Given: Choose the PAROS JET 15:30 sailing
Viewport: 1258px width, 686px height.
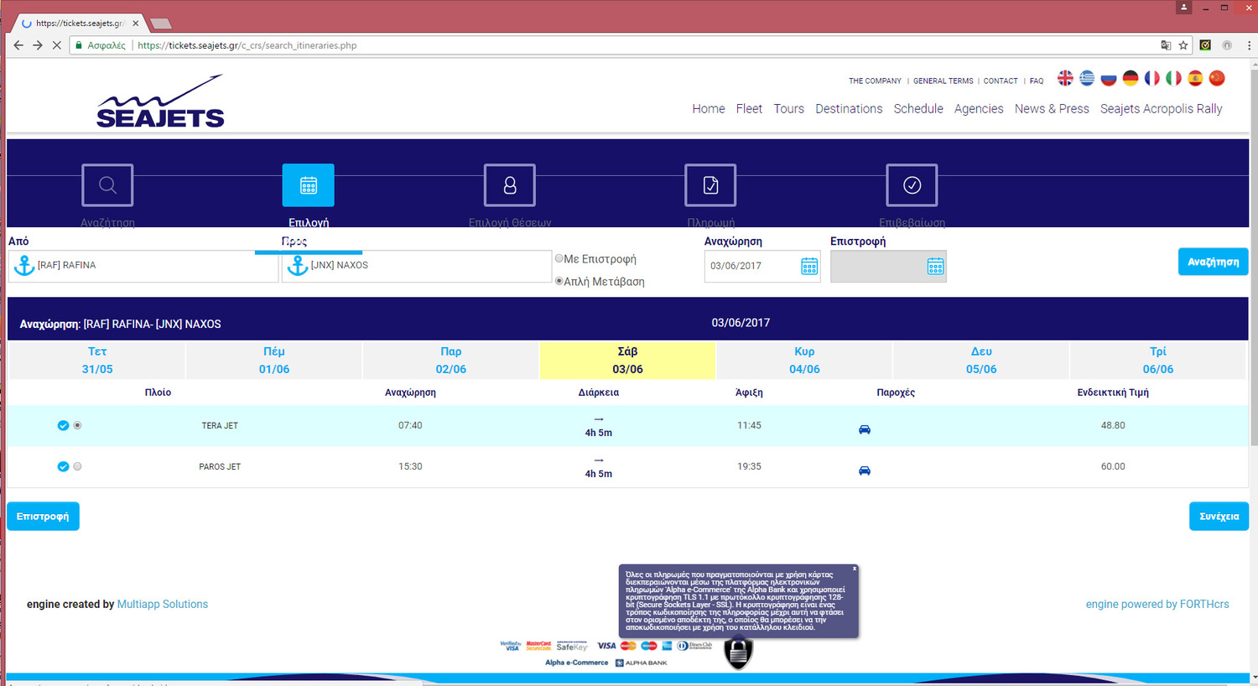Looking at the screenshot, I should 77,466.
